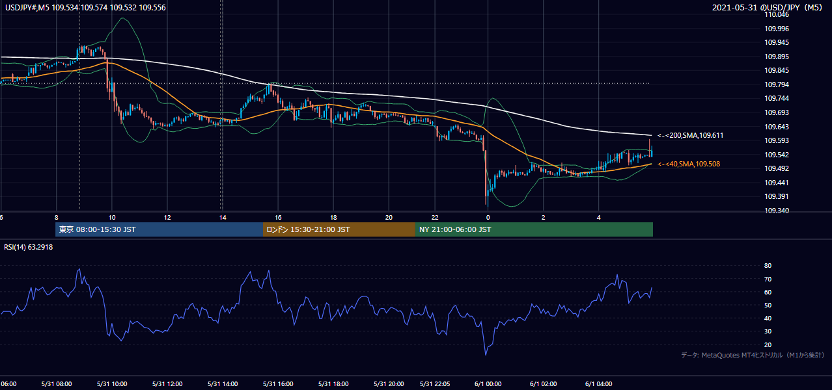This screenshot has width=832, height=390.
Task: Click the price axis value 109.441
Action: click(x=778, y=183)
